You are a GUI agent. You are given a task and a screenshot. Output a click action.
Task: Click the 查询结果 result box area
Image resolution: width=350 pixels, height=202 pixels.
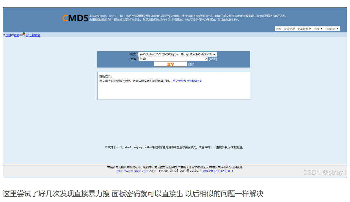pos(173,91)
